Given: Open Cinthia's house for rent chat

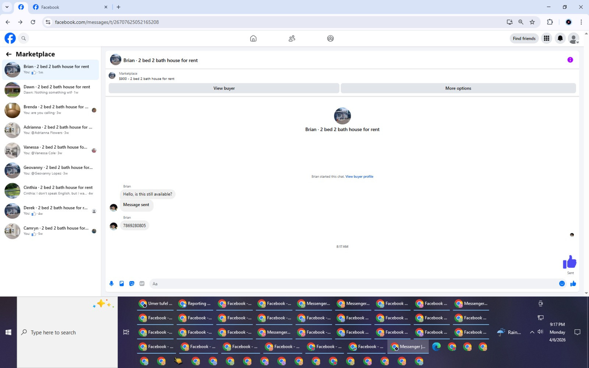Looking at the screenshot, I should [50, 190].
